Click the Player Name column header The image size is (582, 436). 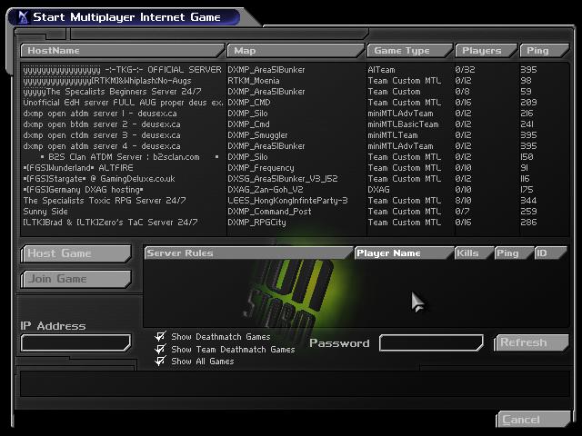coord(404,253)
